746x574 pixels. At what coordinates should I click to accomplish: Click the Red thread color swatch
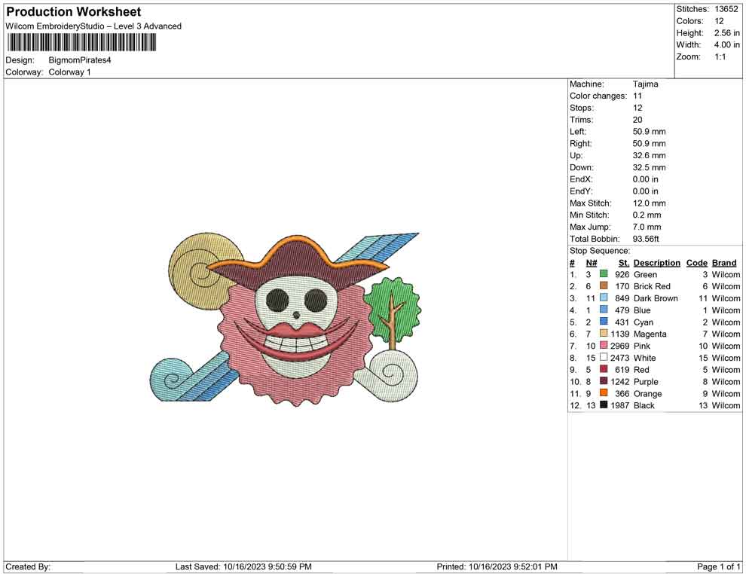coord(604,369)
